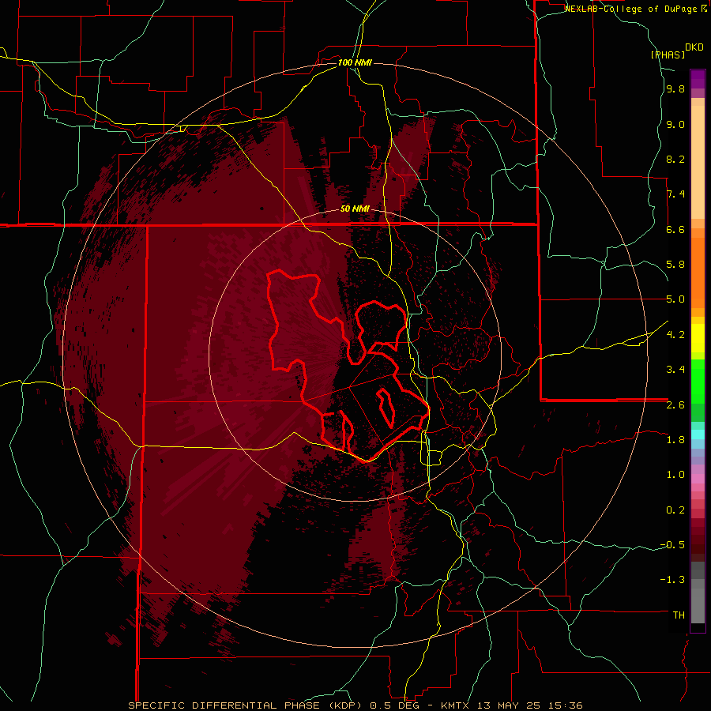Image resolution: width=711 pixels, height=711 pixels.
Task: Click the 100 NMI range ring label
Action: (x=355, y=62)
